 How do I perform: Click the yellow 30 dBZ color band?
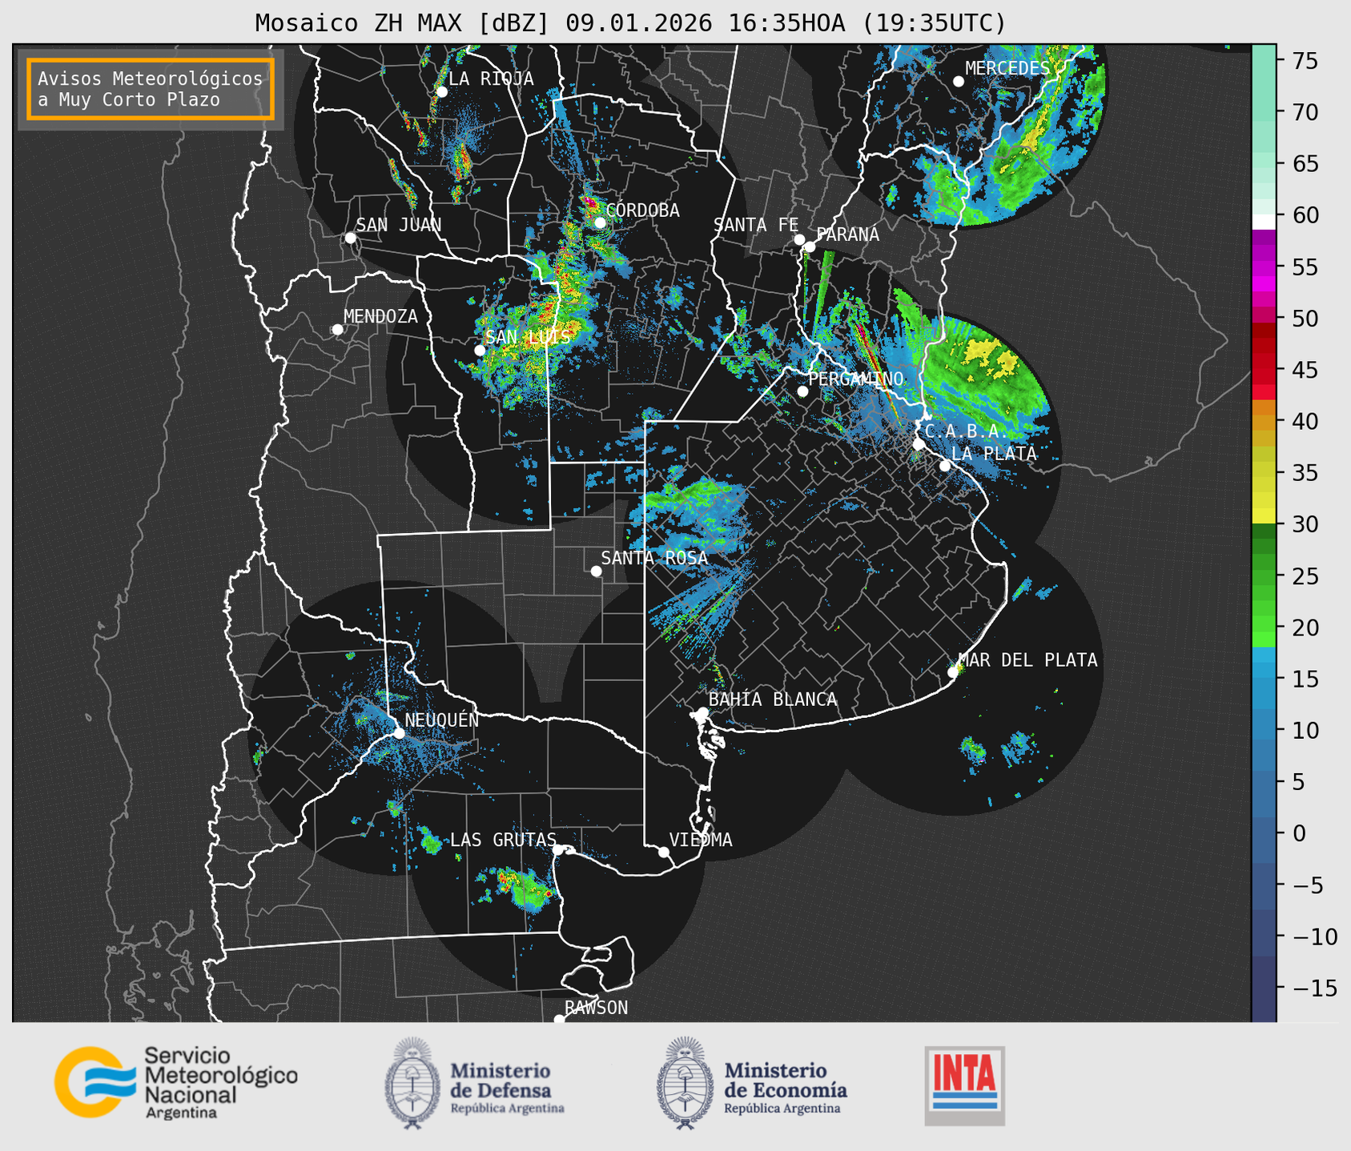1264,516
